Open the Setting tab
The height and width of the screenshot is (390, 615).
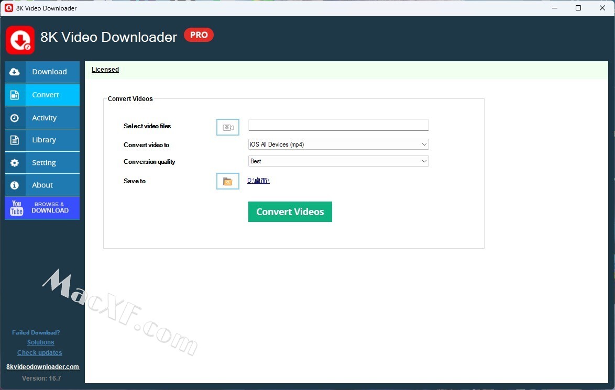(x=42, y=163)
